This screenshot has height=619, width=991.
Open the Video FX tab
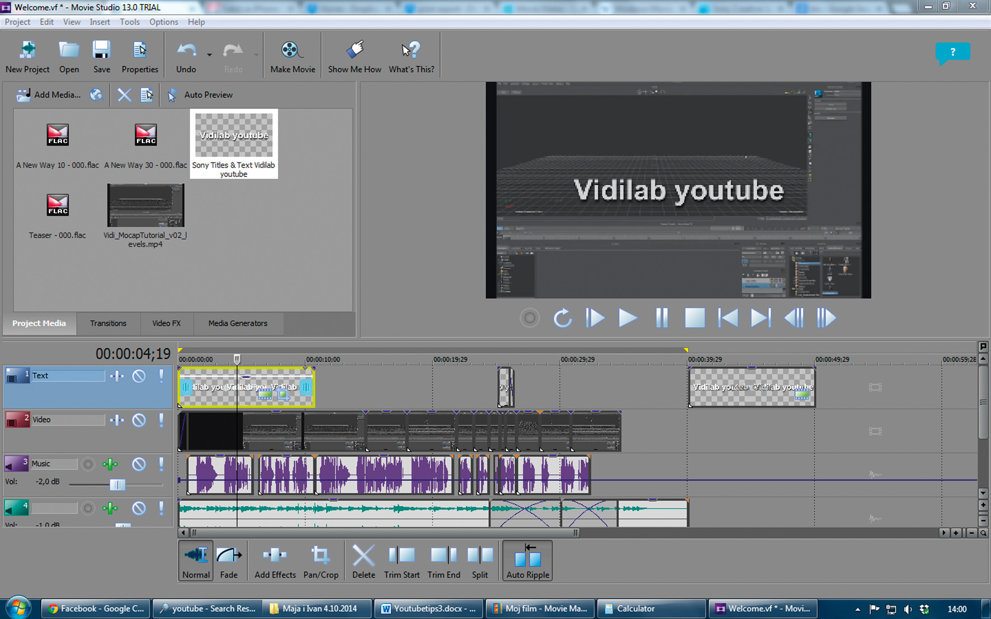tap(166, 323)
